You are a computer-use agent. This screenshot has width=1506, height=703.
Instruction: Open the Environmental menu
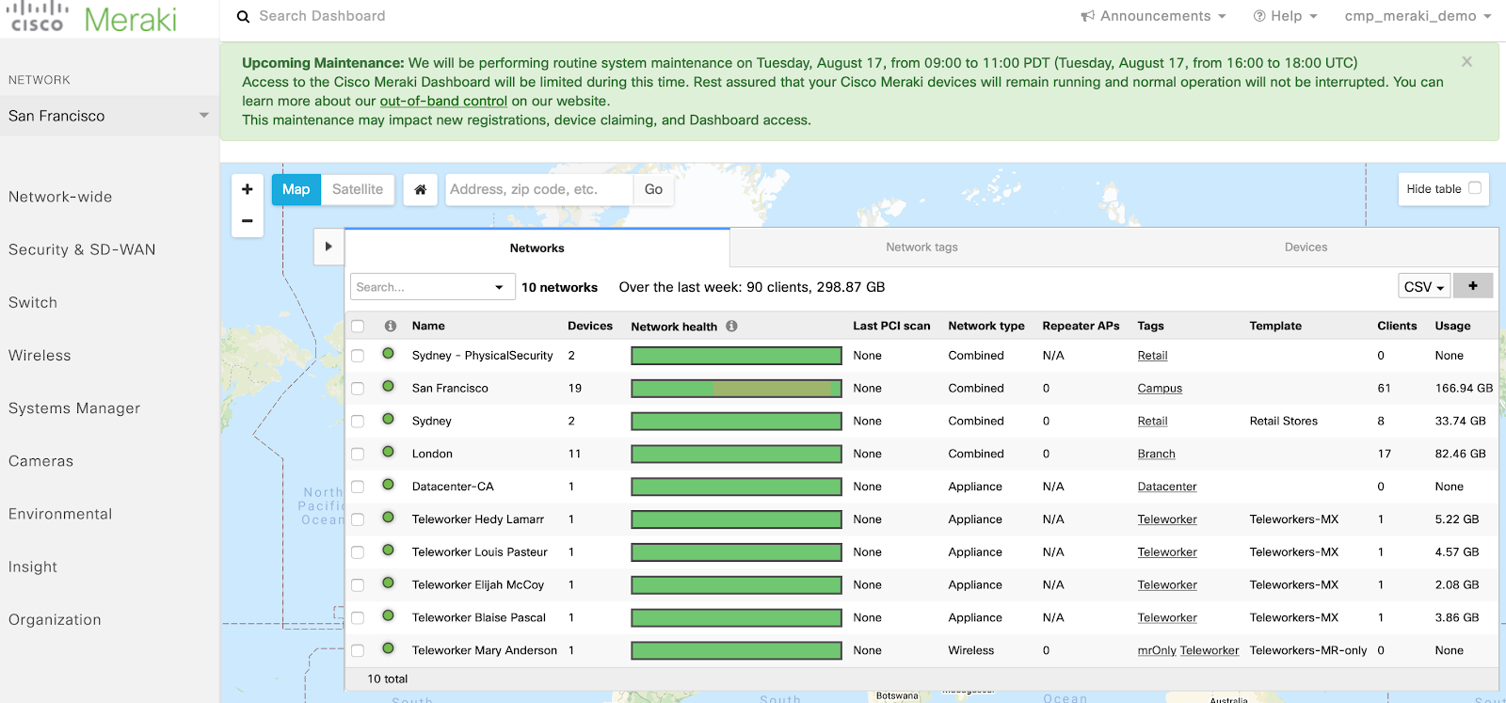(x=60, y=514)
